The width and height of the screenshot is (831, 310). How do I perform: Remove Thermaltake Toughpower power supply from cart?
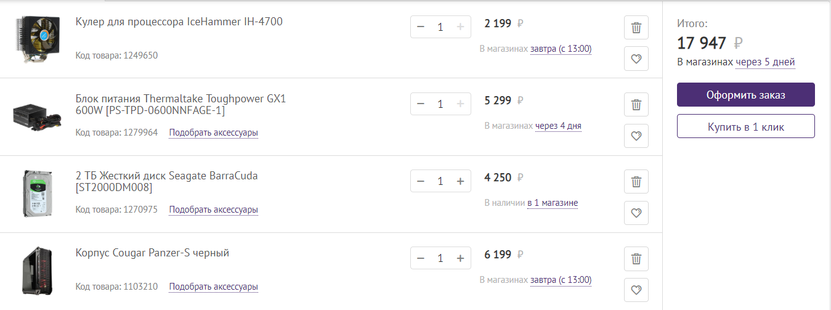(636, 105)
